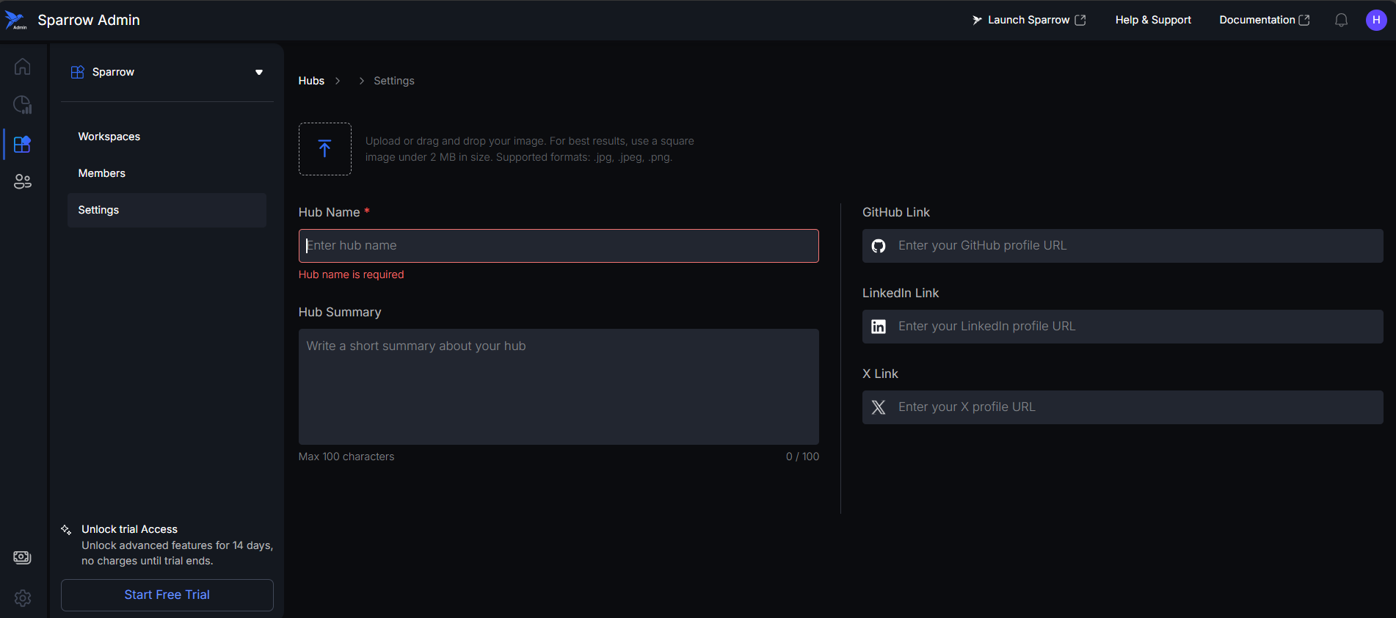Click the notification bell icon
1396x618 pixels.
pyautogui.click(x=1341, y=21)
